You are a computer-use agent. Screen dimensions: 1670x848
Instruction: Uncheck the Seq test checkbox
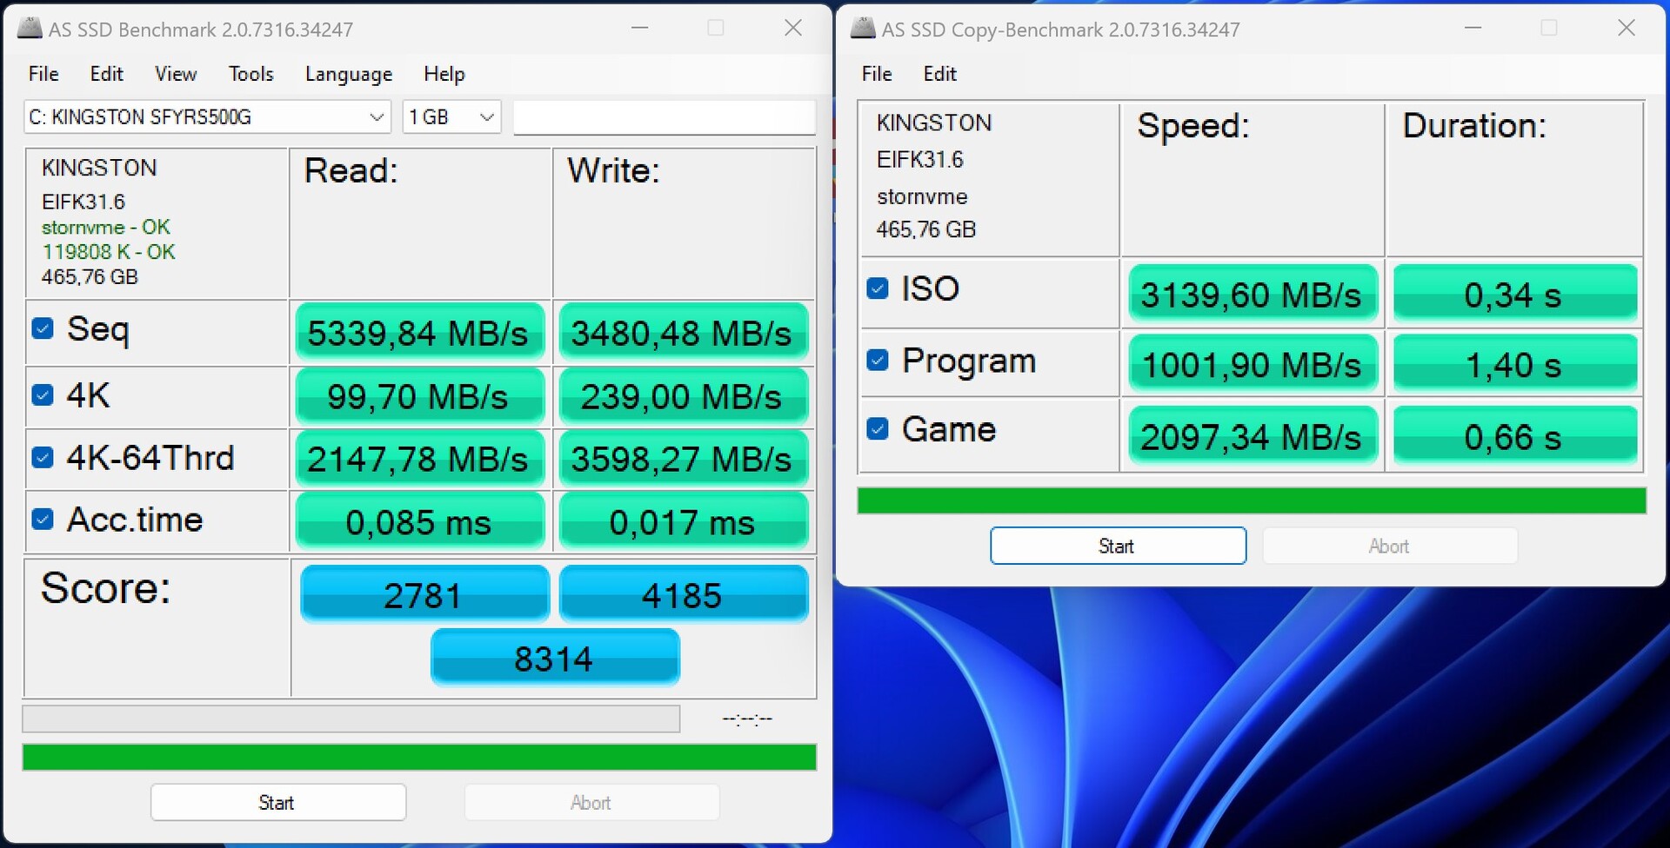(x=43, y=328)
